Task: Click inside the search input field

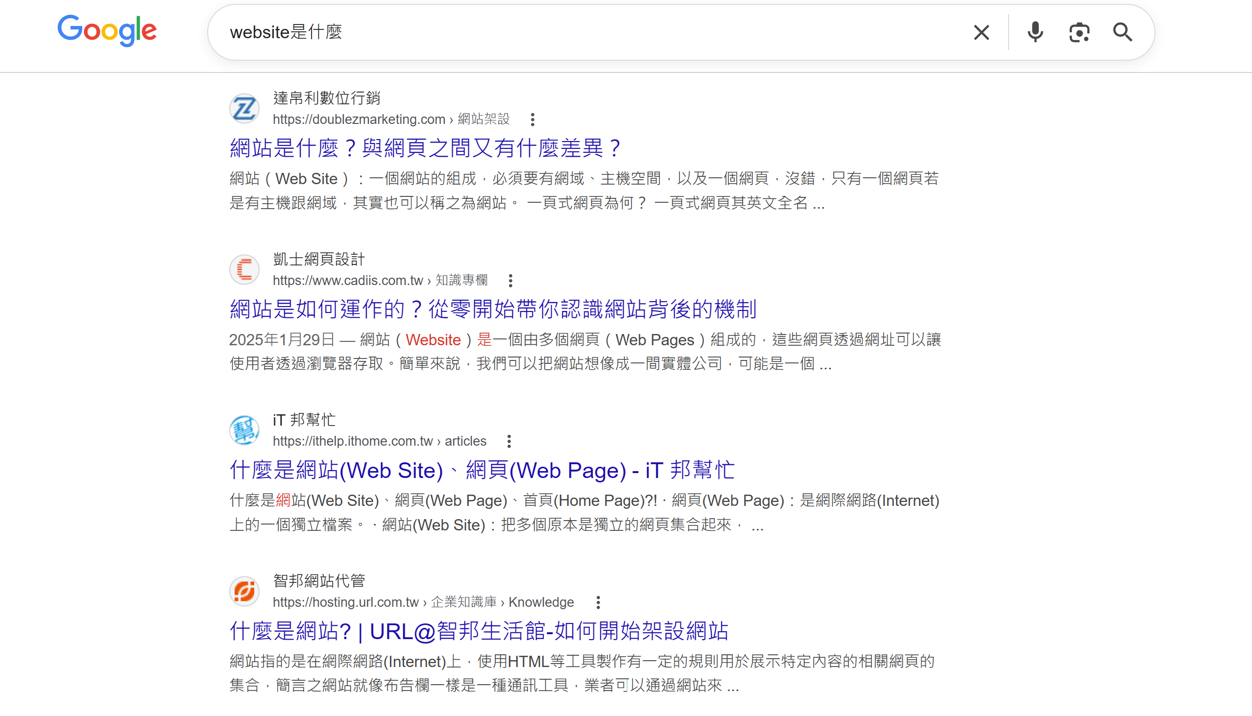Action: (x=590, y=32)
